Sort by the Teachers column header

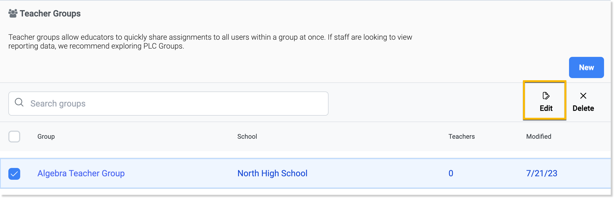pyautogui.click(x=461, y=137)
